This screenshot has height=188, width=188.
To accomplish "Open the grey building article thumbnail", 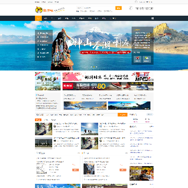I will tap(43, 143).
